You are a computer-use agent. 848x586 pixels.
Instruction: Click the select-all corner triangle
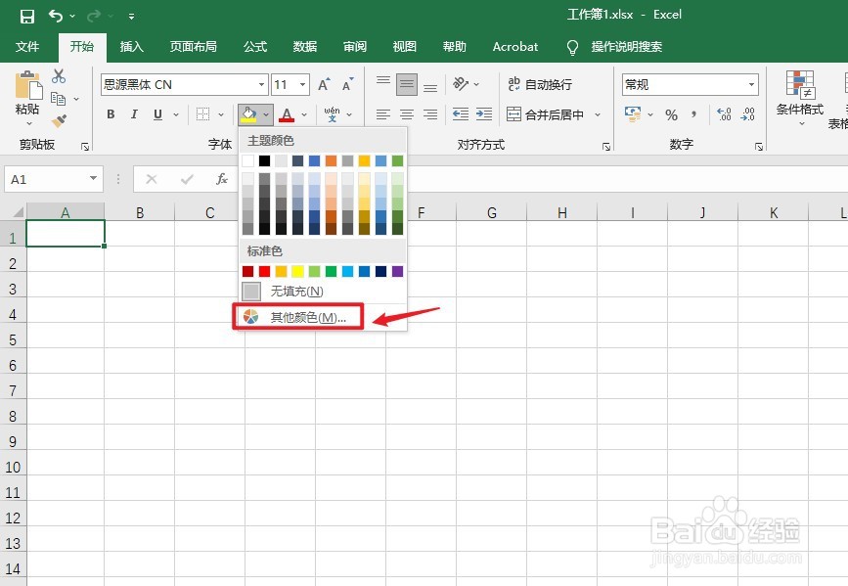(x=18, y=211)
